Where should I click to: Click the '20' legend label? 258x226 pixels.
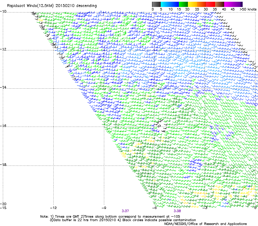point(187,9)
